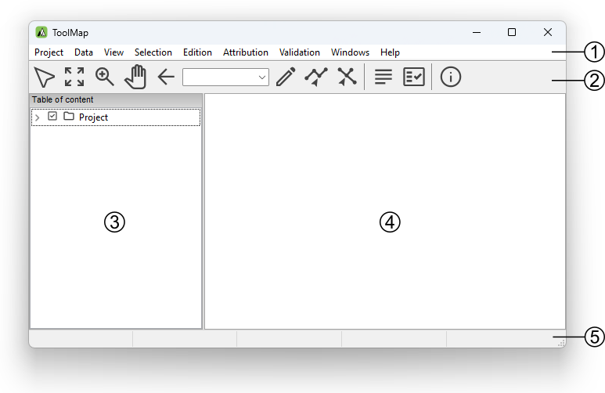This screenshot has height=393, width=605.
Task: Click the ToolMap application logo
Action: click(41, 32)
